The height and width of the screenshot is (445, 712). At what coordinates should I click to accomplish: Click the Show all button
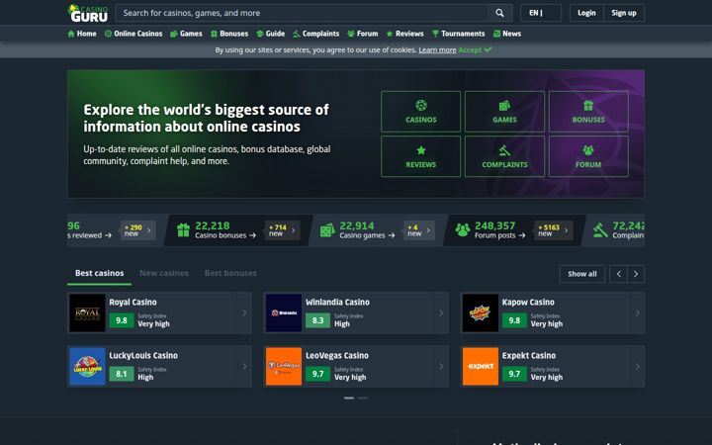pyautogui.click(x=582, y=274)
